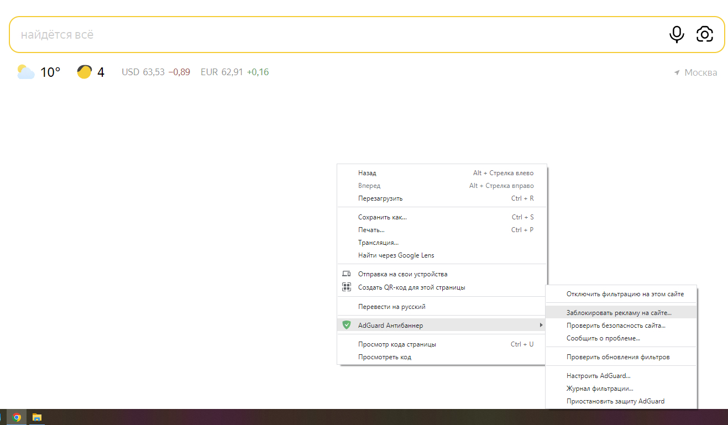Click the EUR exchange rate link
728x425 pixels.
(x=234, y=72)
